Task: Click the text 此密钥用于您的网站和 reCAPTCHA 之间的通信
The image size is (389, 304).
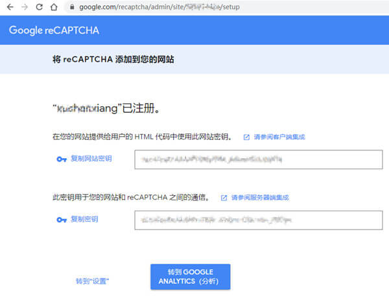Action: (x=131, y=198)
